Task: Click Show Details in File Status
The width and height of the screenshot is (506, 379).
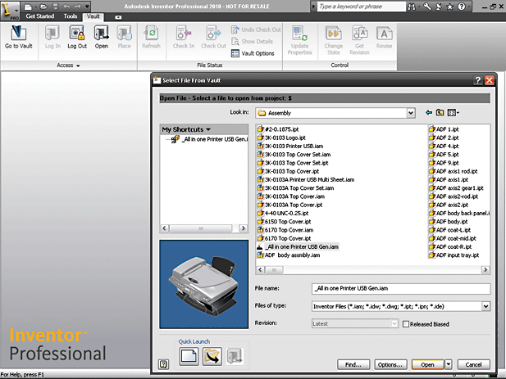Action: tap(252, 41)
